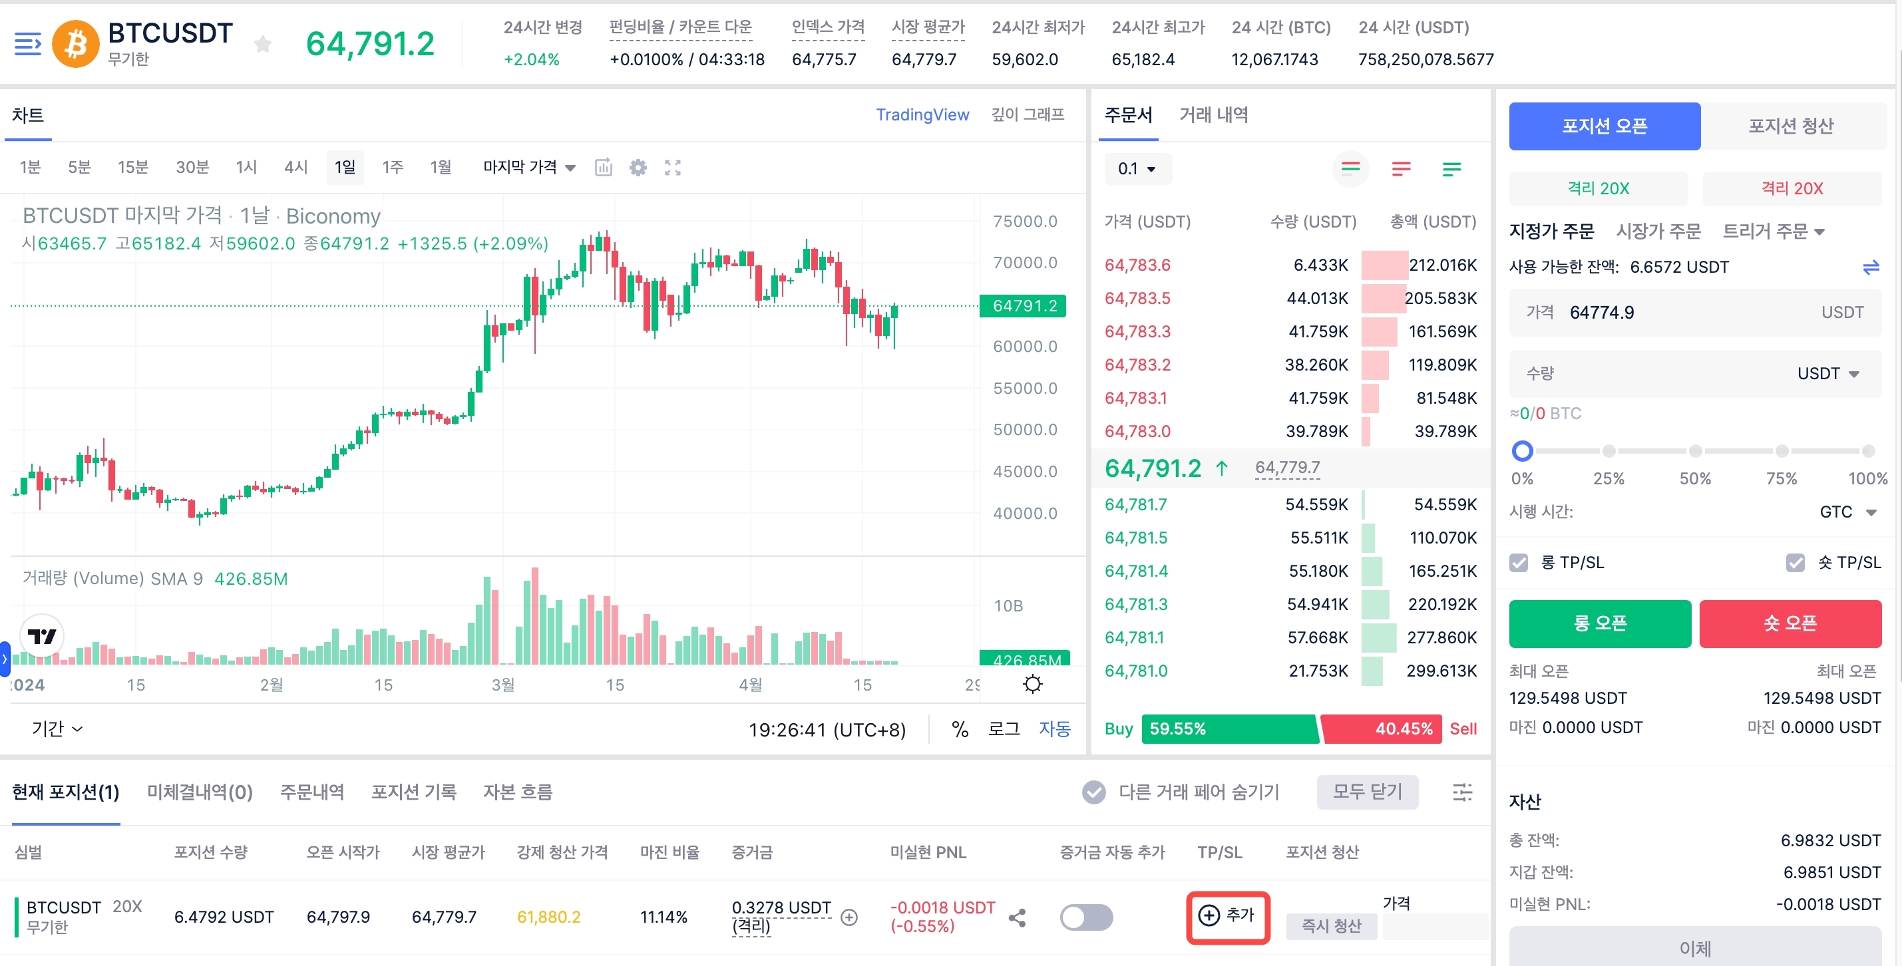
Task: Toggle auto margin addition switch
Action: 1085,917
